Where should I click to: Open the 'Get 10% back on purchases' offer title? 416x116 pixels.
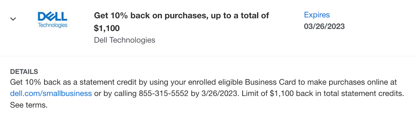pos(181,22)
